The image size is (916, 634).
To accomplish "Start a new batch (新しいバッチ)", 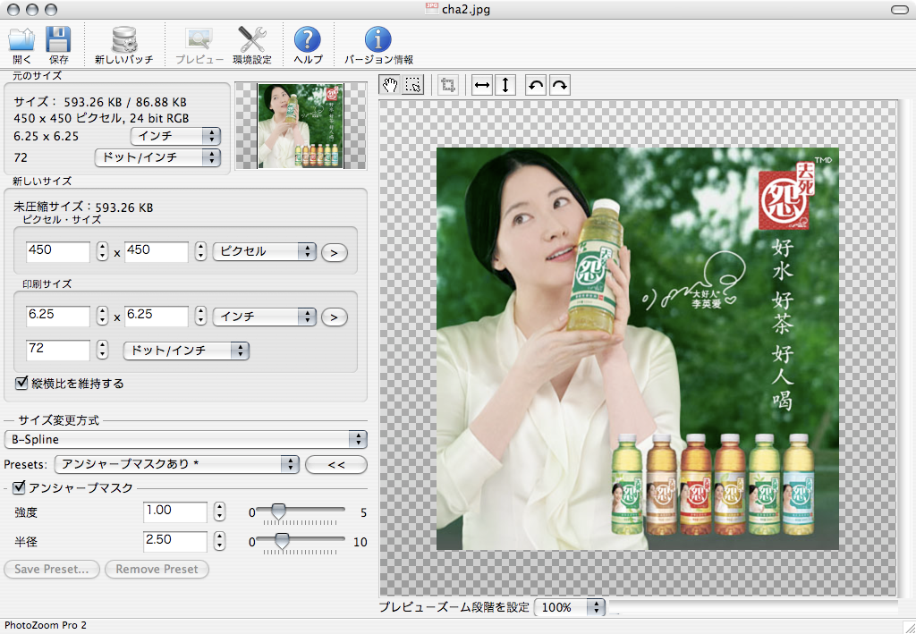I will 123,39.
